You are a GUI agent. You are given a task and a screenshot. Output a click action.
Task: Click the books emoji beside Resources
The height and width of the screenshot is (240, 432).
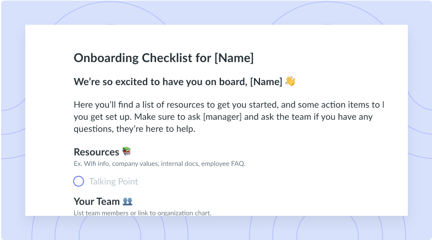(x=127, y=151)
